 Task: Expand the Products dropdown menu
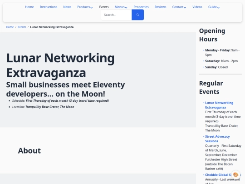tap(85, 7)
